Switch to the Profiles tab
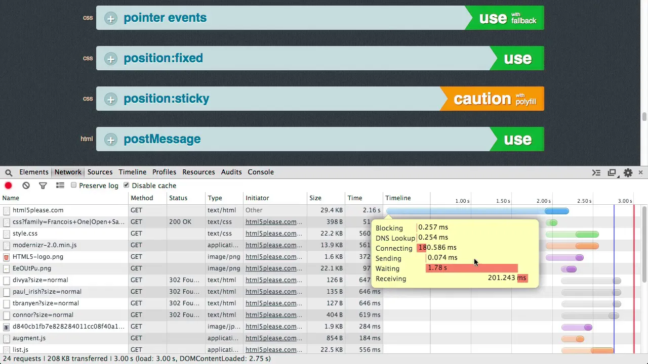The height and width of the screenshot is (364, 648). 164,172
